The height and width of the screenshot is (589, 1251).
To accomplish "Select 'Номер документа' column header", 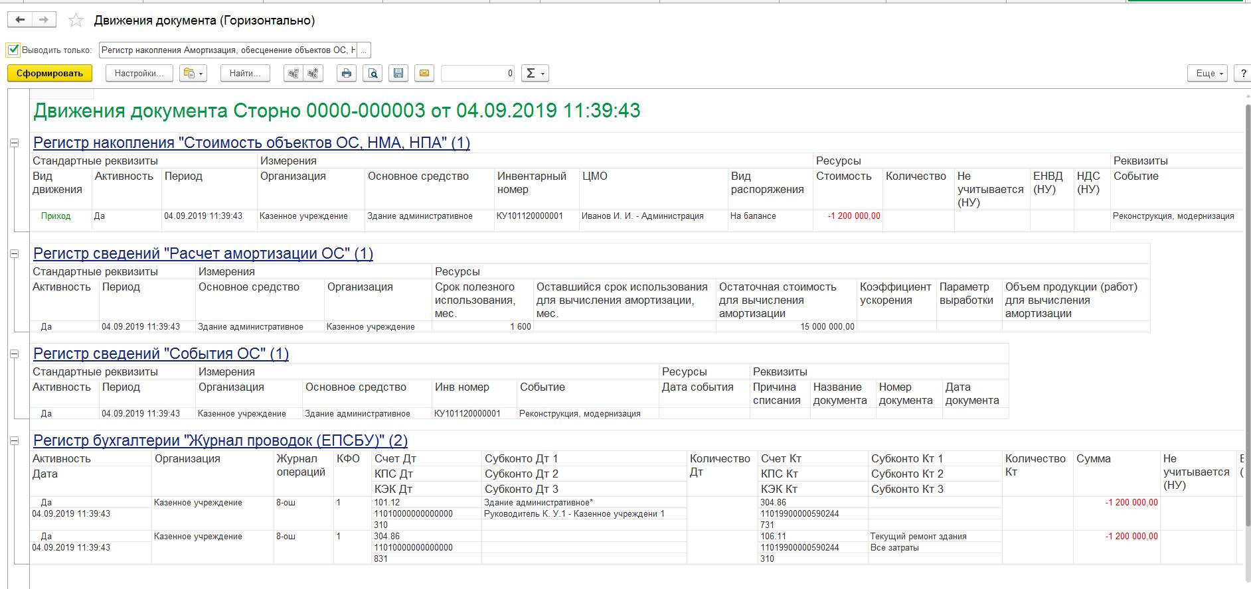I will (x=906, y=394).
